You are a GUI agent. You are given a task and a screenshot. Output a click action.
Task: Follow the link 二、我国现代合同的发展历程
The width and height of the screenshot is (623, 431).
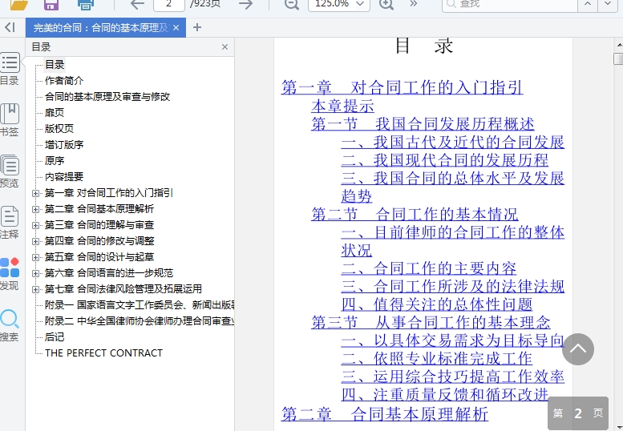pyautogui.click(x=445, y=160)
